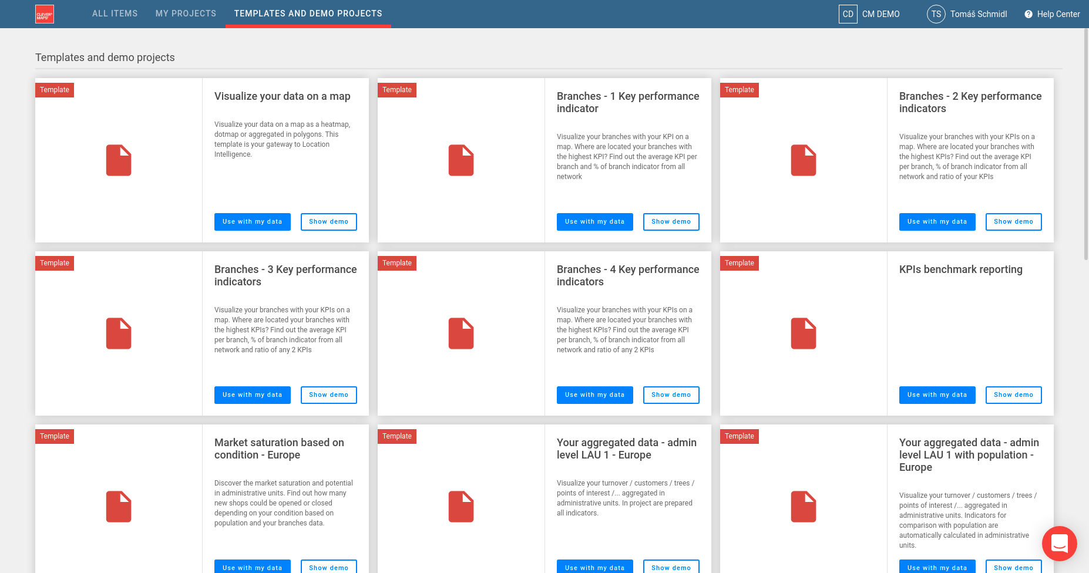
Task: Open the CM DEMO account switcher
Action: pos(880,14)
